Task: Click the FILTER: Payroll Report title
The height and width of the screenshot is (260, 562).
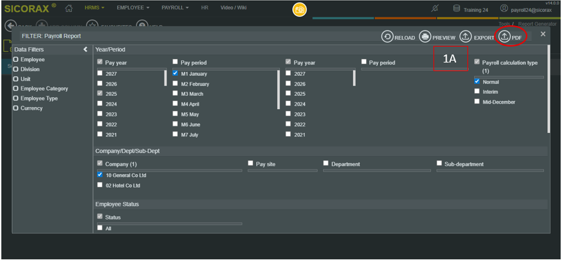Action: pyautogui.click(x=51, y=36)
